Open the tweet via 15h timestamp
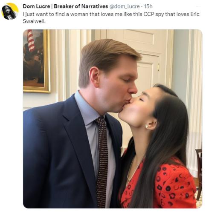 point(148,6)
